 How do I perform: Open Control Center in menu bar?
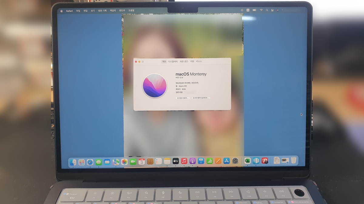(x=272, y=10)
